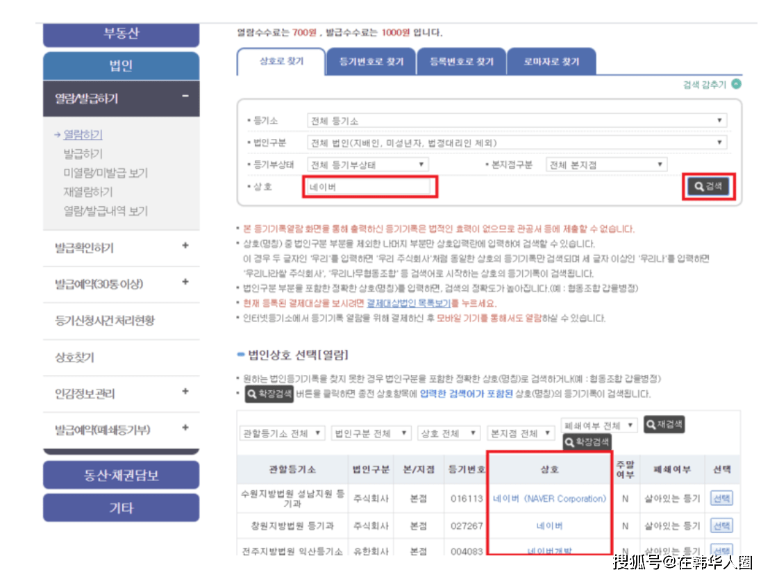Click the 상호 column header
This screenshot has height=579, width=770.
tap(549, 469)
